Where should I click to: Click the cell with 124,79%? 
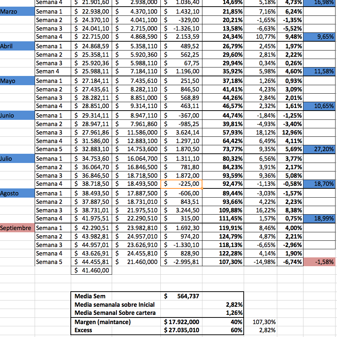click(223, 236)
